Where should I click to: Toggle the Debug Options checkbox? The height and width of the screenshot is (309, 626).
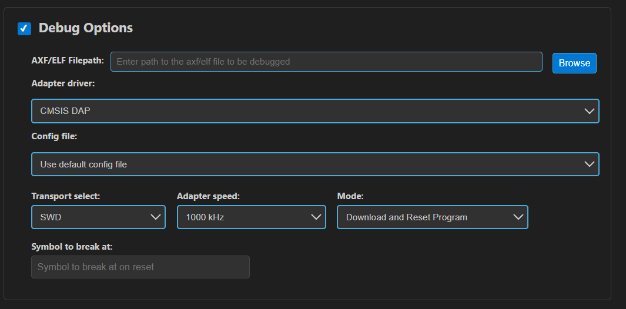click(x=24, y=28)
